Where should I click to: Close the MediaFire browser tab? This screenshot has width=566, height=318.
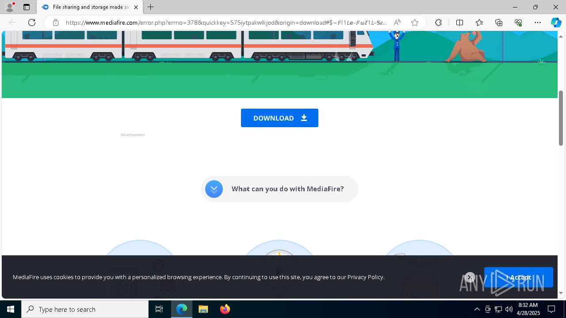136,7
